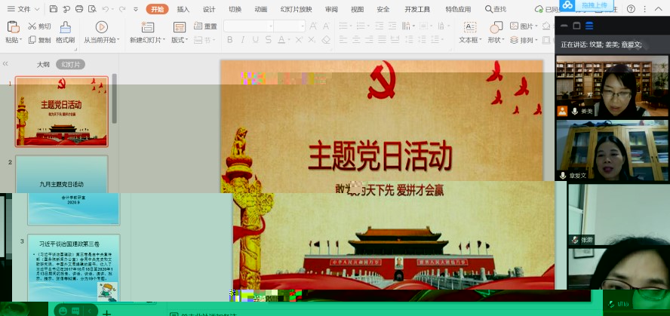Expand the bullet list dropdown
This screenshot has height=316, width=670.
point(351,26)
